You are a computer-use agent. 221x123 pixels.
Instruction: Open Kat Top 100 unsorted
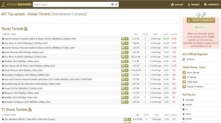[189, 100]
